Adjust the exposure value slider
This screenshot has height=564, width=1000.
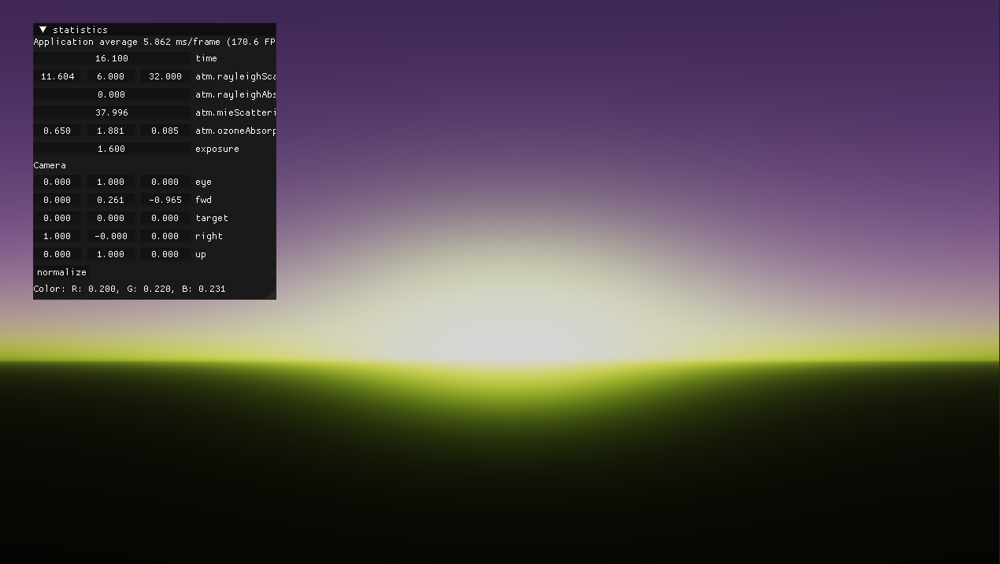[112, 149]
